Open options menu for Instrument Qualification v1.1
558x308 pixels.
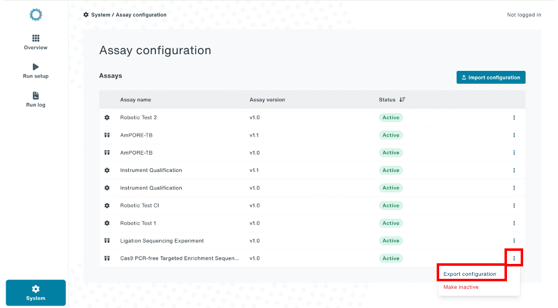(x=514, y=171)
